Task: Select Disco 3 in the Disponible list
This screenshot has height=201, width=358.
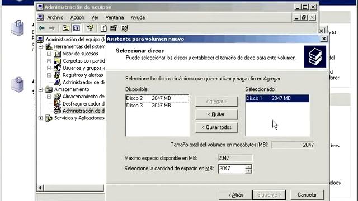Action: click(x=157, y=106)
